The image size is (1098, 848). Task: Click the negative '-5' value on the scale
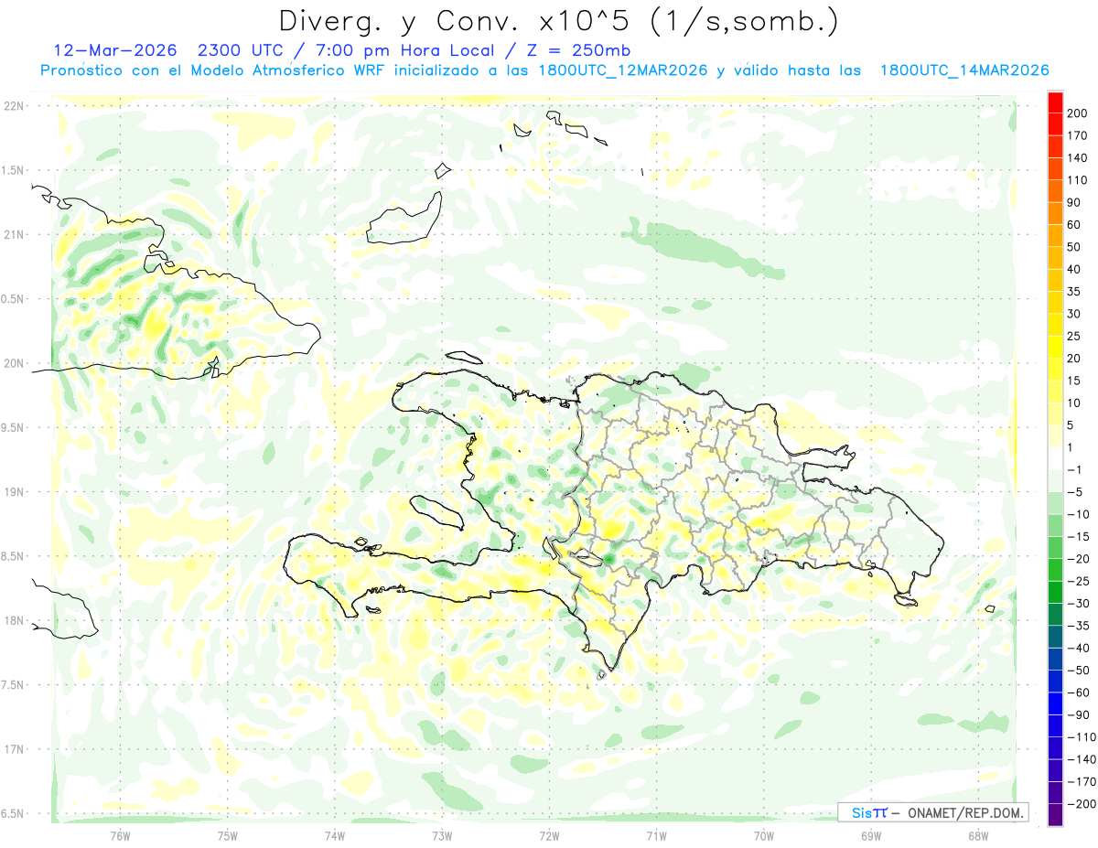1077,492
